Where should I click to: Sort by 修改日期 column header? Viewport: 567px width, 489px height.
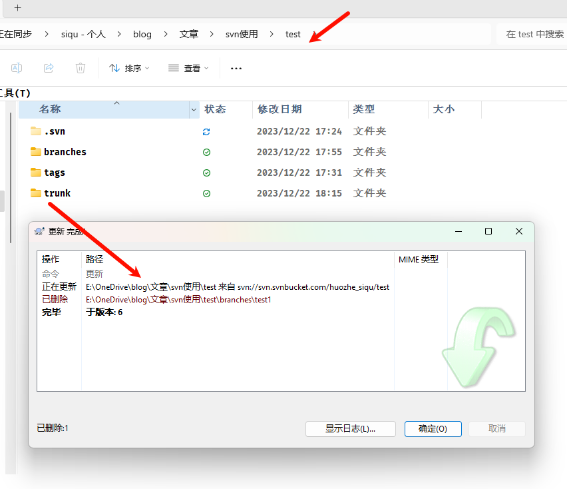(280, 109)
